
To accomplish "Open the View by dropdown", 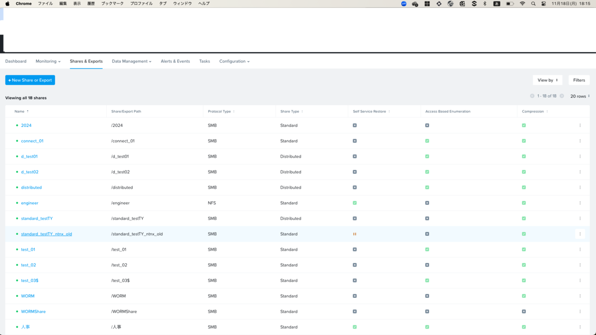I will [547, 80].
